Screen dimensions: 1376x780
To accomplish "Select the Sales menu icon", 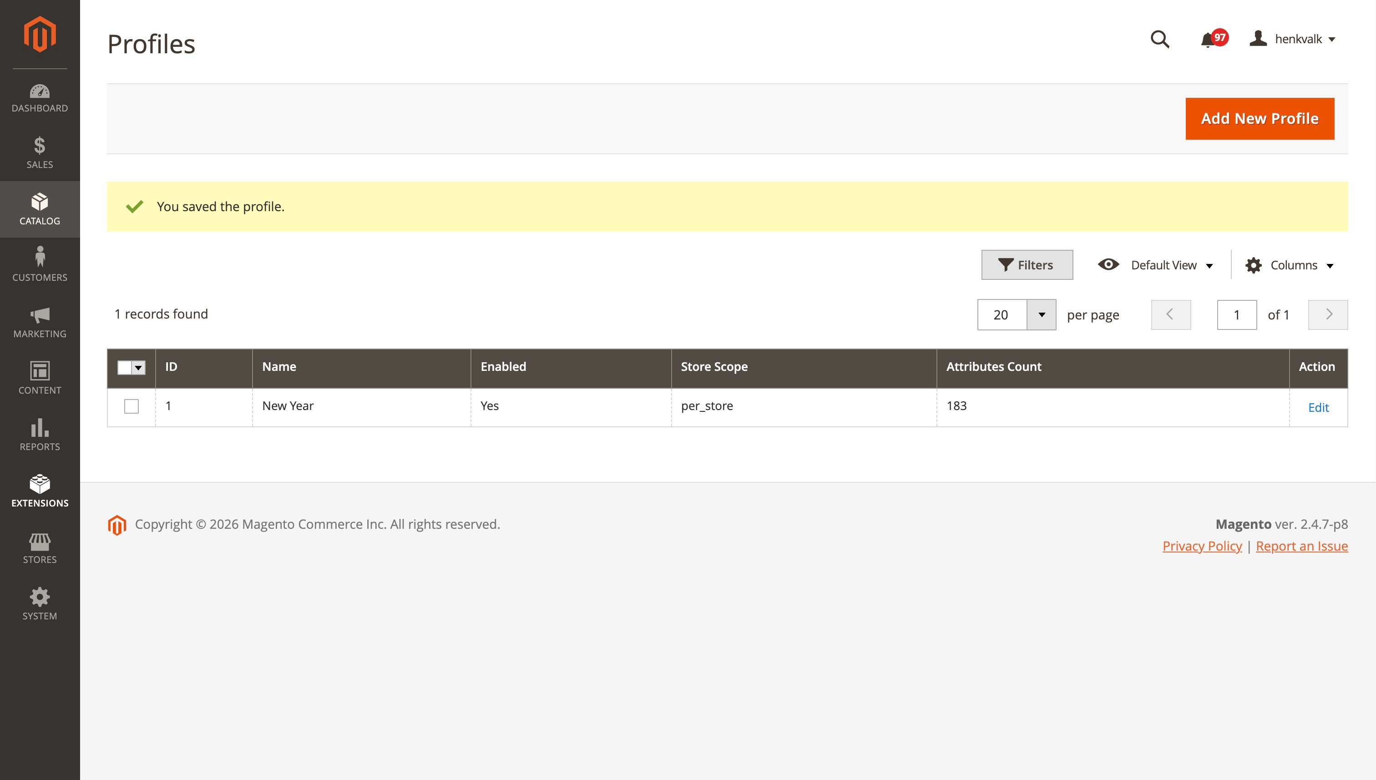I will pos(39,154).
